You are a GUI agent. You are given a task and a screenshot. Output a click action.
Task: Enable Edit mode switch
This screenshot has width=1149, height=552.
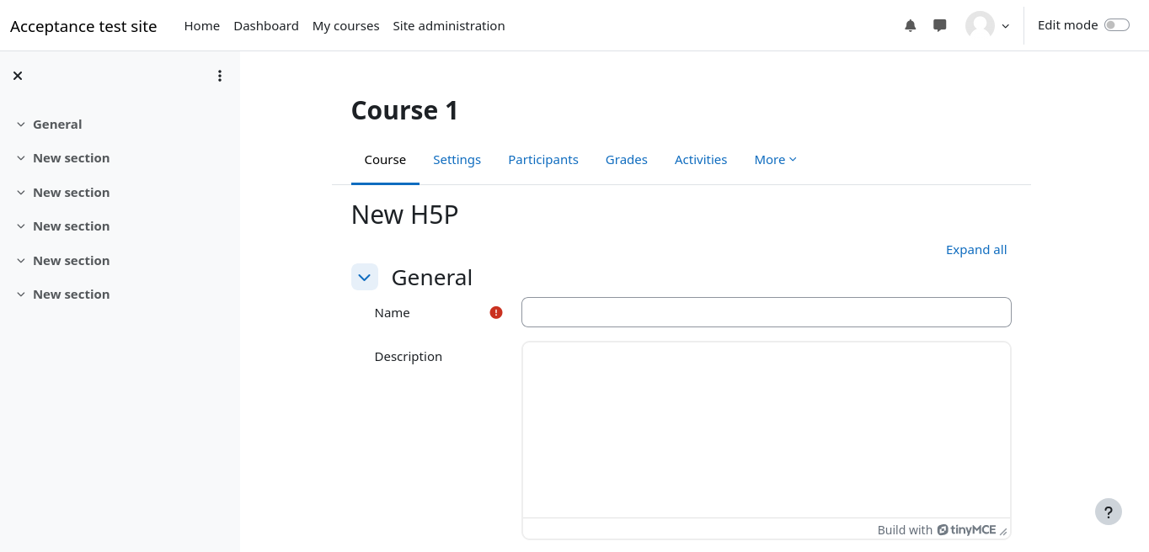tap(1116, 25)
